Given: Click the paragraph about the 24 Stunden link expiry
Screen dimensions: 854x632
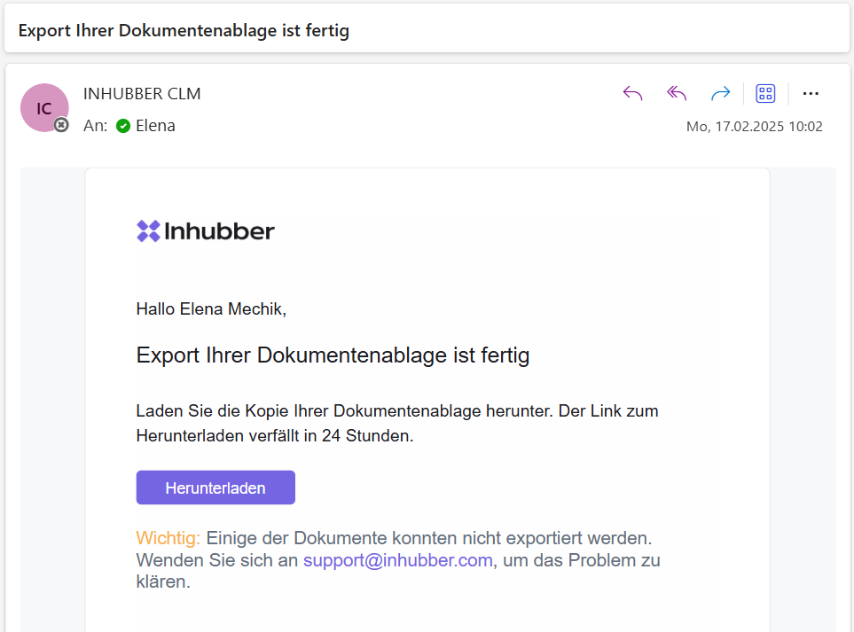Looking at the screenshot, I should [396, 424].
